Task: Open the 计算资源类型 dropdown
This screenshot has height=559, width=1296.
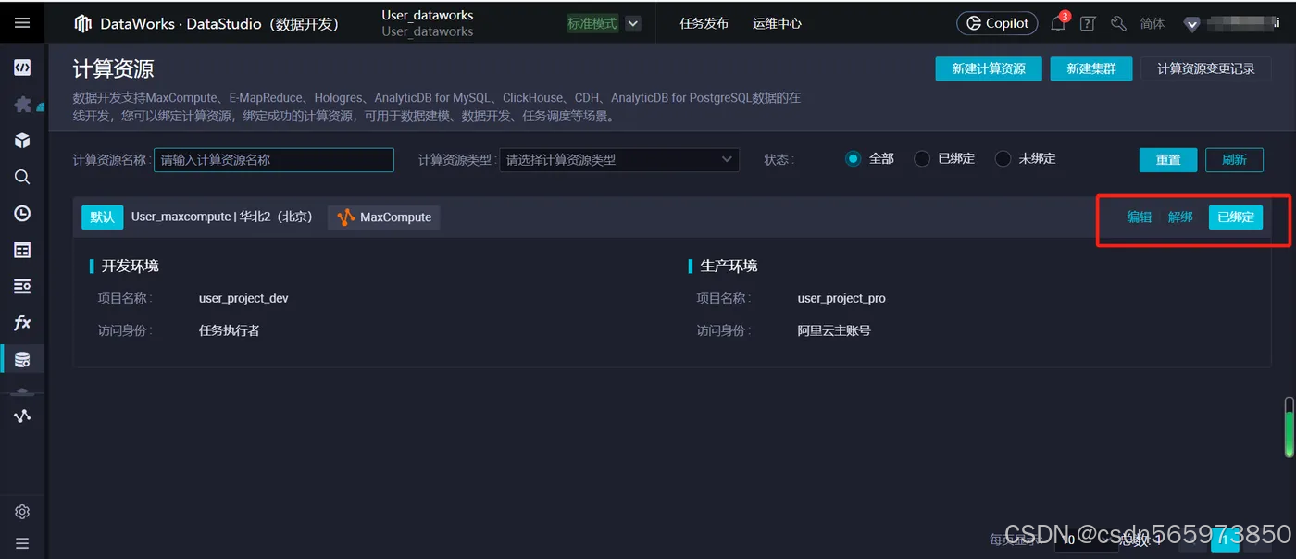Action: pyautogui.click(x=619, y=160)
